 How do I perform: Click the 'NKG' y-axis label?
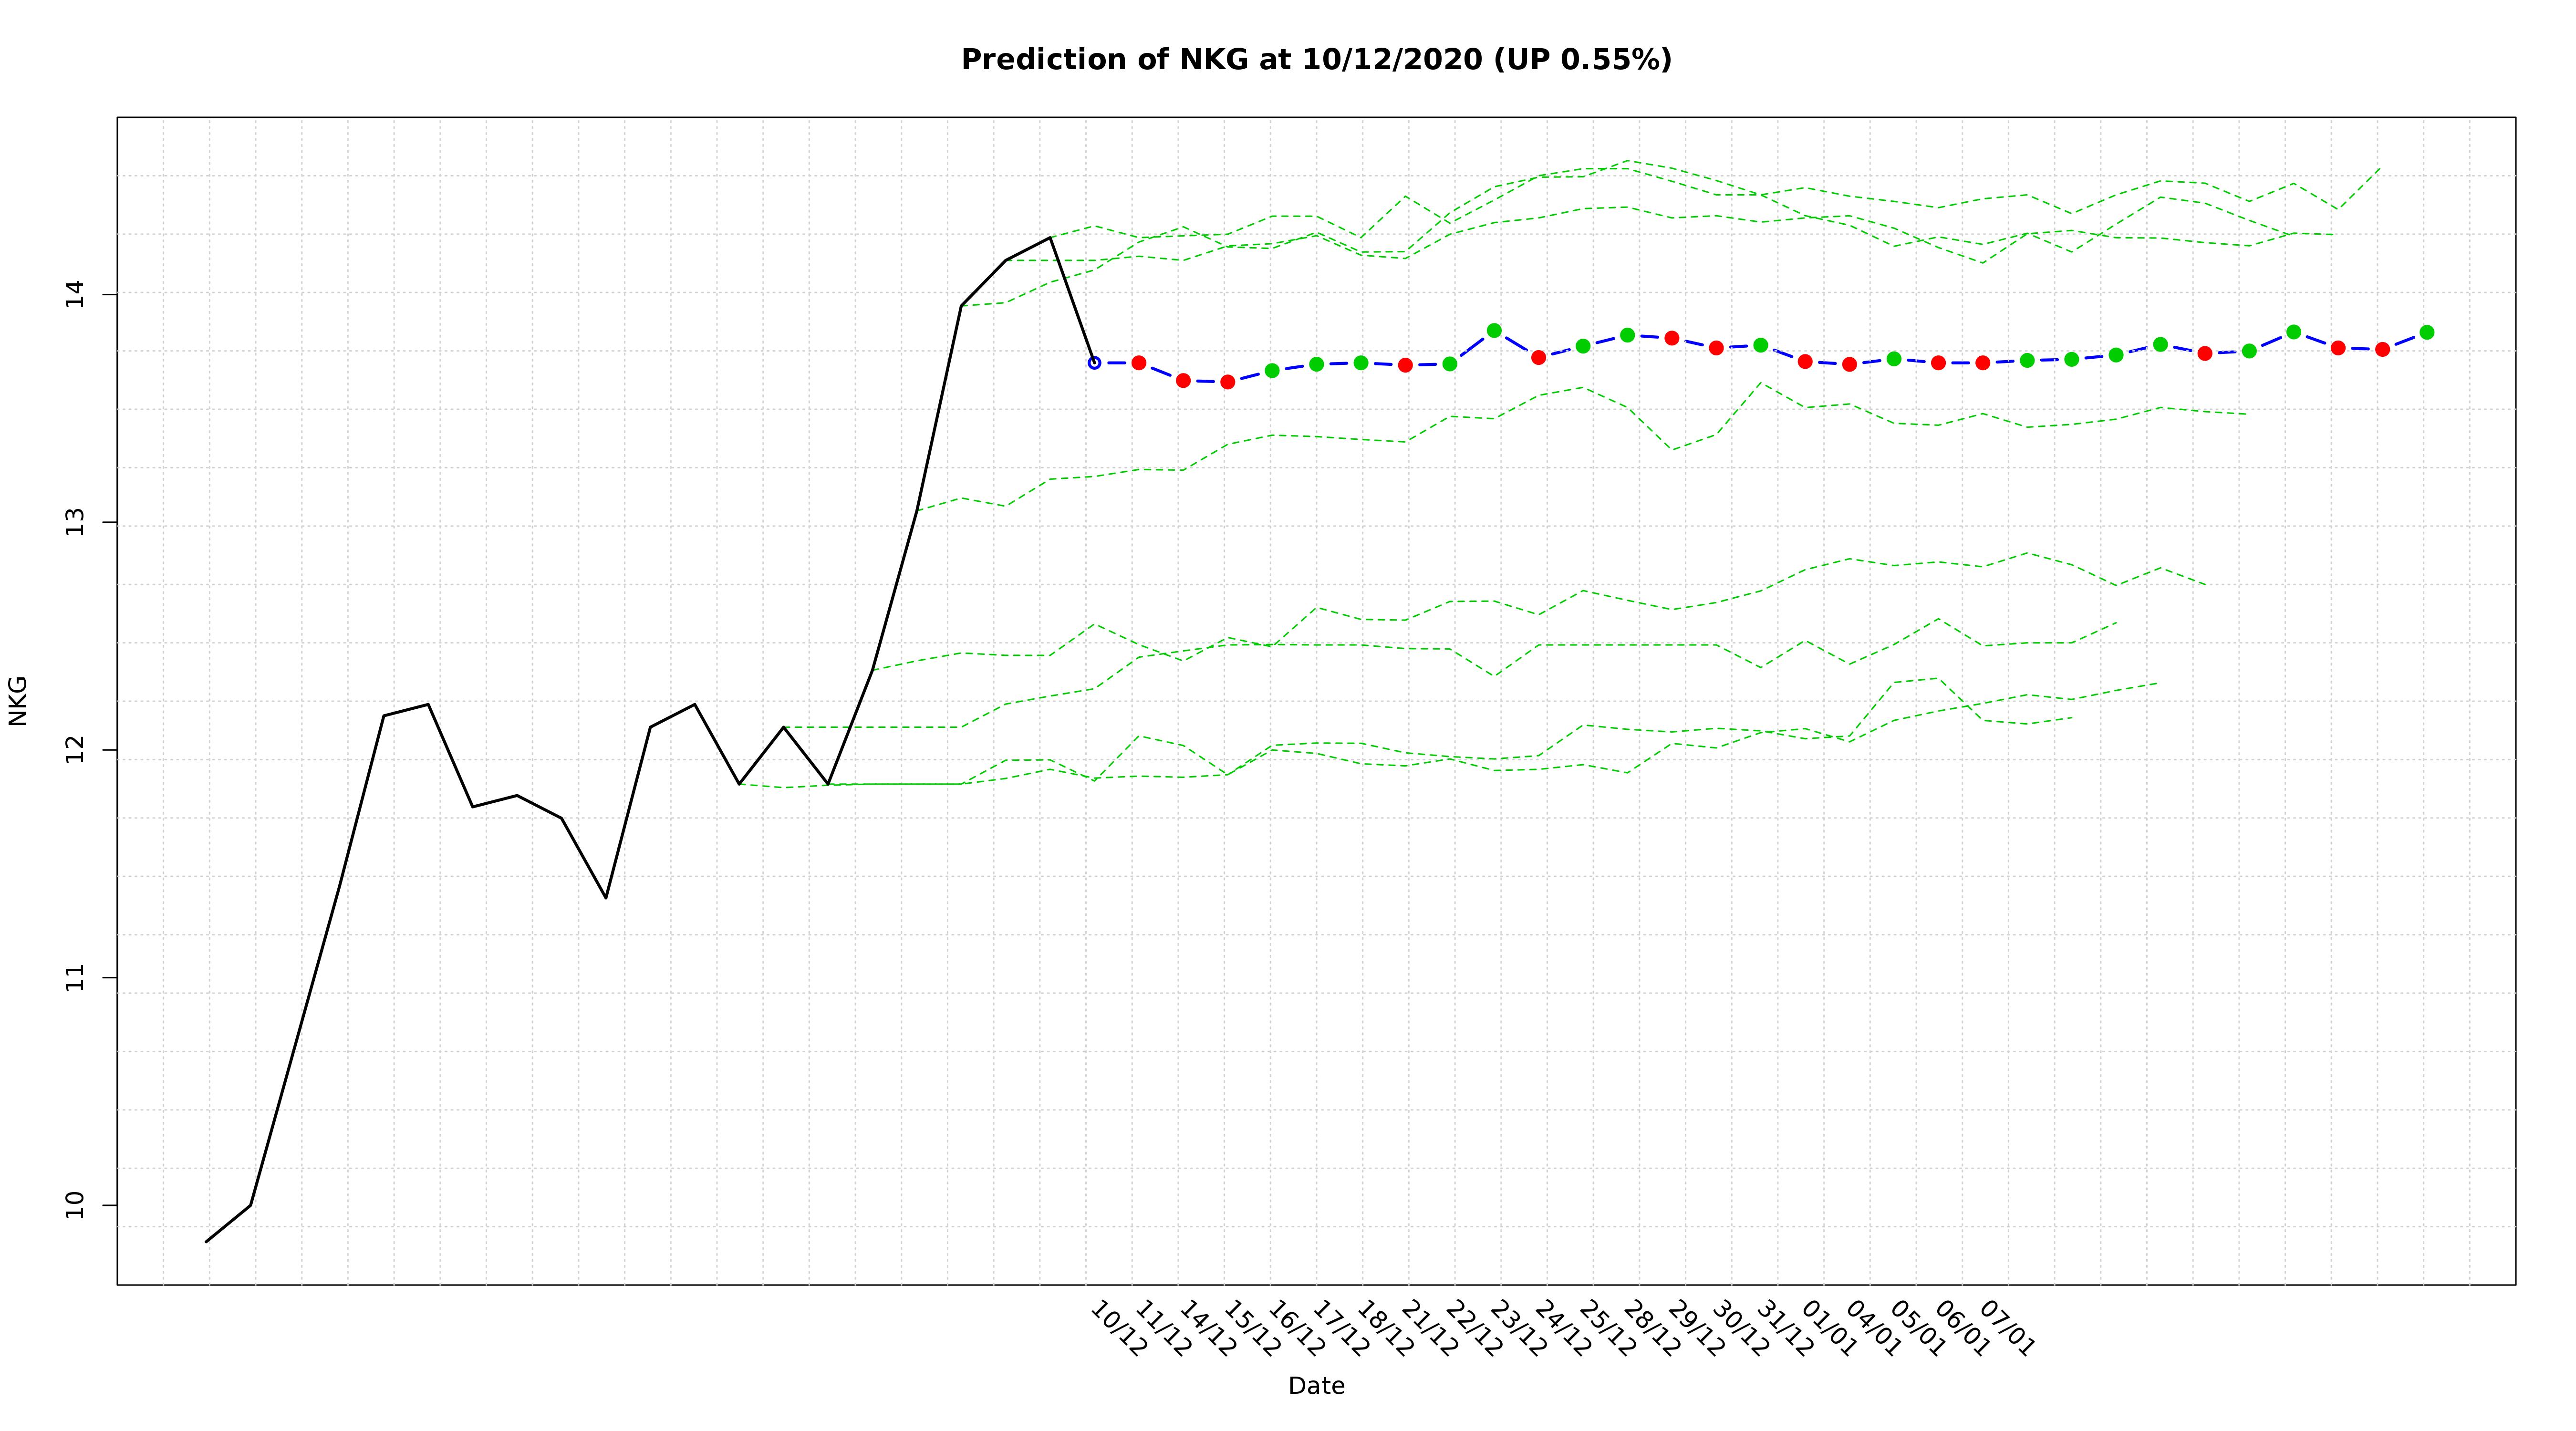click(x=18, y=701)
